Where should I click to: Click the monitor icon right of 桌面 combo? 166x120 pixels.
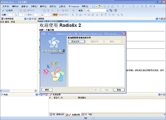pos(111,11)
